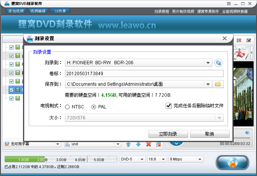Open the DVD-5 disc type dropdown

point(142,159)
